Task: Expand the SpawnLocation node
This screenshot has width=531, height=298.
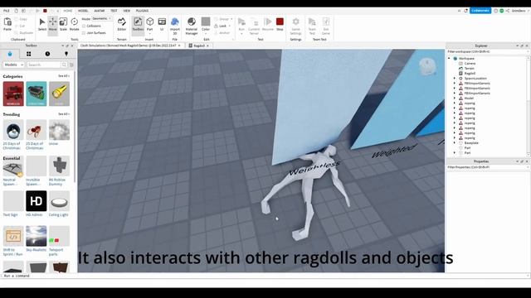Action: tap(455, 79)
